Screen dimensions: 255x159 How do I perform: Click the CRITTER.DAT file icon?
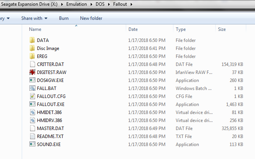click(32, 64)
